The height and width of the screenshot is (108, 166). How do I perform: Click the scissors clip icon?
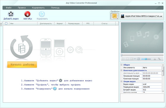(x=155, y=59)
